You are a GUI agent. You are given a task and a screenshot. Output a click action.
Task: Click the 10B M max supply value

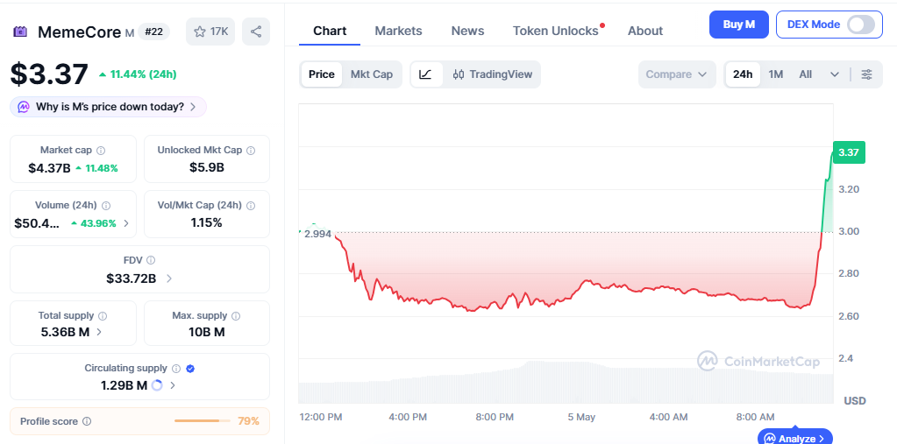[x=207, y=332]
